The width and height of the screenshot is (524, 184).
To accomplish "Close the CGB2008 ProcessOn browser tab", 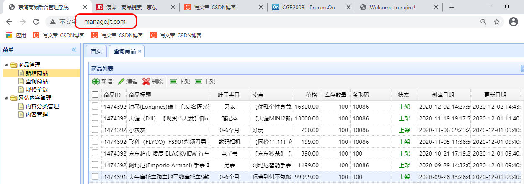I will pos(349,7).
